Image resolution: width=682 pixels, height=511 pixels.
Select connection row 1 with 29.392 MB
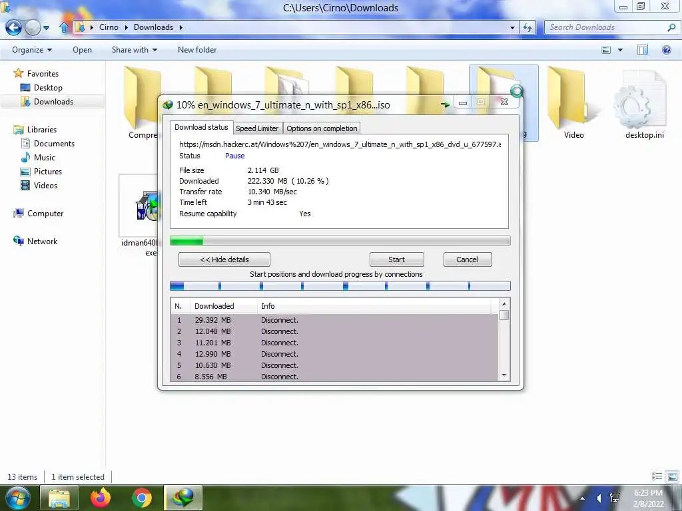pyautogui.click(x=334, y=320)
